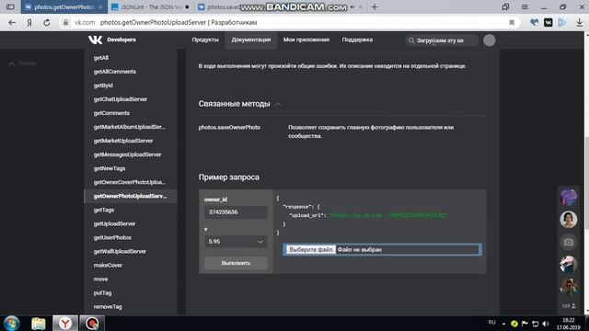Click the VK Developers logo

pyautogui.click(x=112, y=40)
